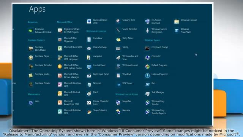Open Camtasia Player icon
Image resolution: width=243 pixels, height=137 pixels.
tap(31, 57)
